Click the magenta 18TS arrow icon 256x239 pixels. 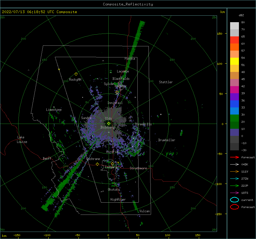click(234, 193)
